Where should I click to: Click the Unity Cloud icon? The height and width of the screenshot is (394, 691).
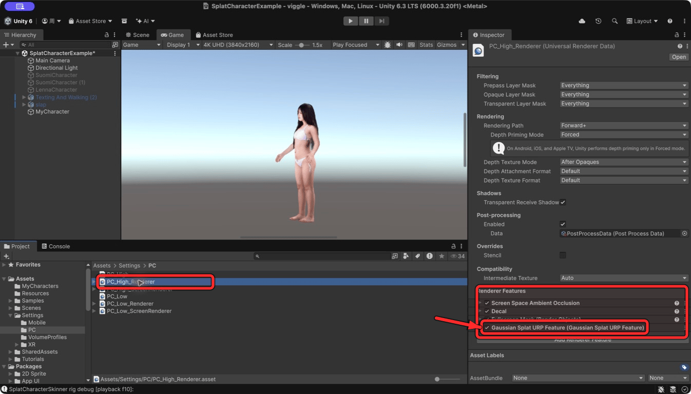[x=582, y=21]
